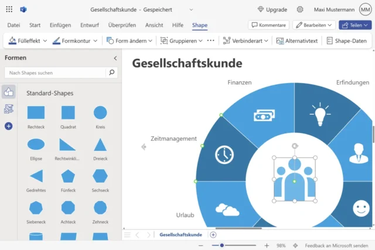The image size is (375, 250).
Task: Select the Kreis shape
Action: click(100, 113)
